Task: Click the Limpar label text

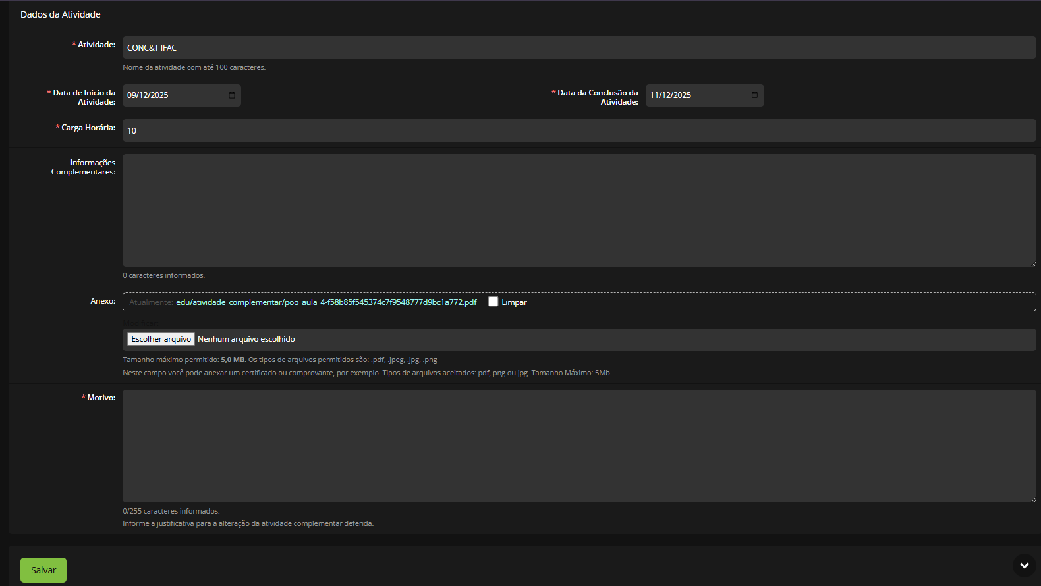Action: tap(514, 302)
